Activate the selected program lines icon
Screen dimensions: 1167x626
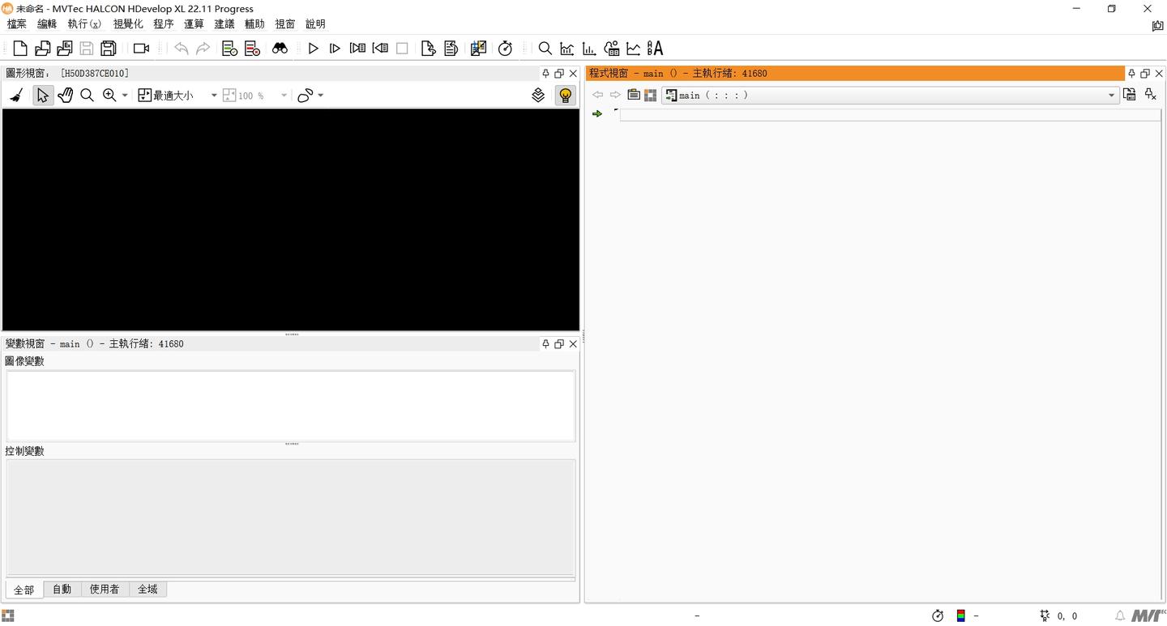(x=230, y=49)
